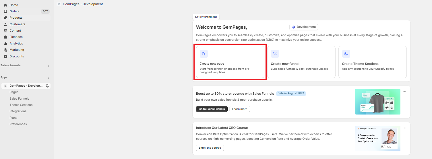Click the Sales Funnels t-shirt promo image

click(x=378, y=102)
